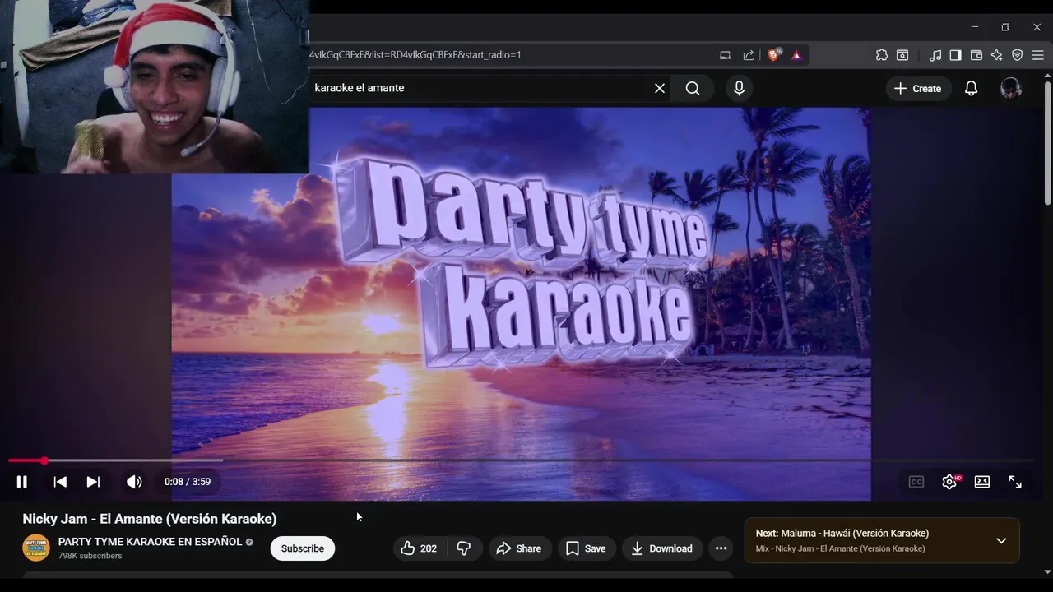The image size is (1053, 592).
Task: Dislike this video
Action: coord(464,548)
